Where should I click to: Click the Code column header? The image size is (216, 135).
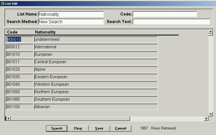(12, 32)
